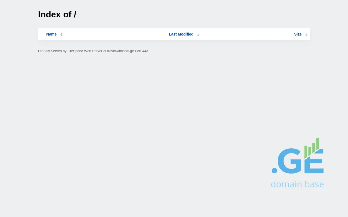Click 'Port 443' in the footer
The image size is (348, 217).
(x=141, y=51)
